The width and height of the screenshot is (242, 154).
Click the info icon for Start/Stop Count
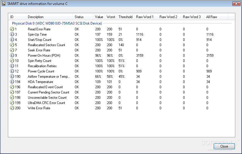coord(12,39)
